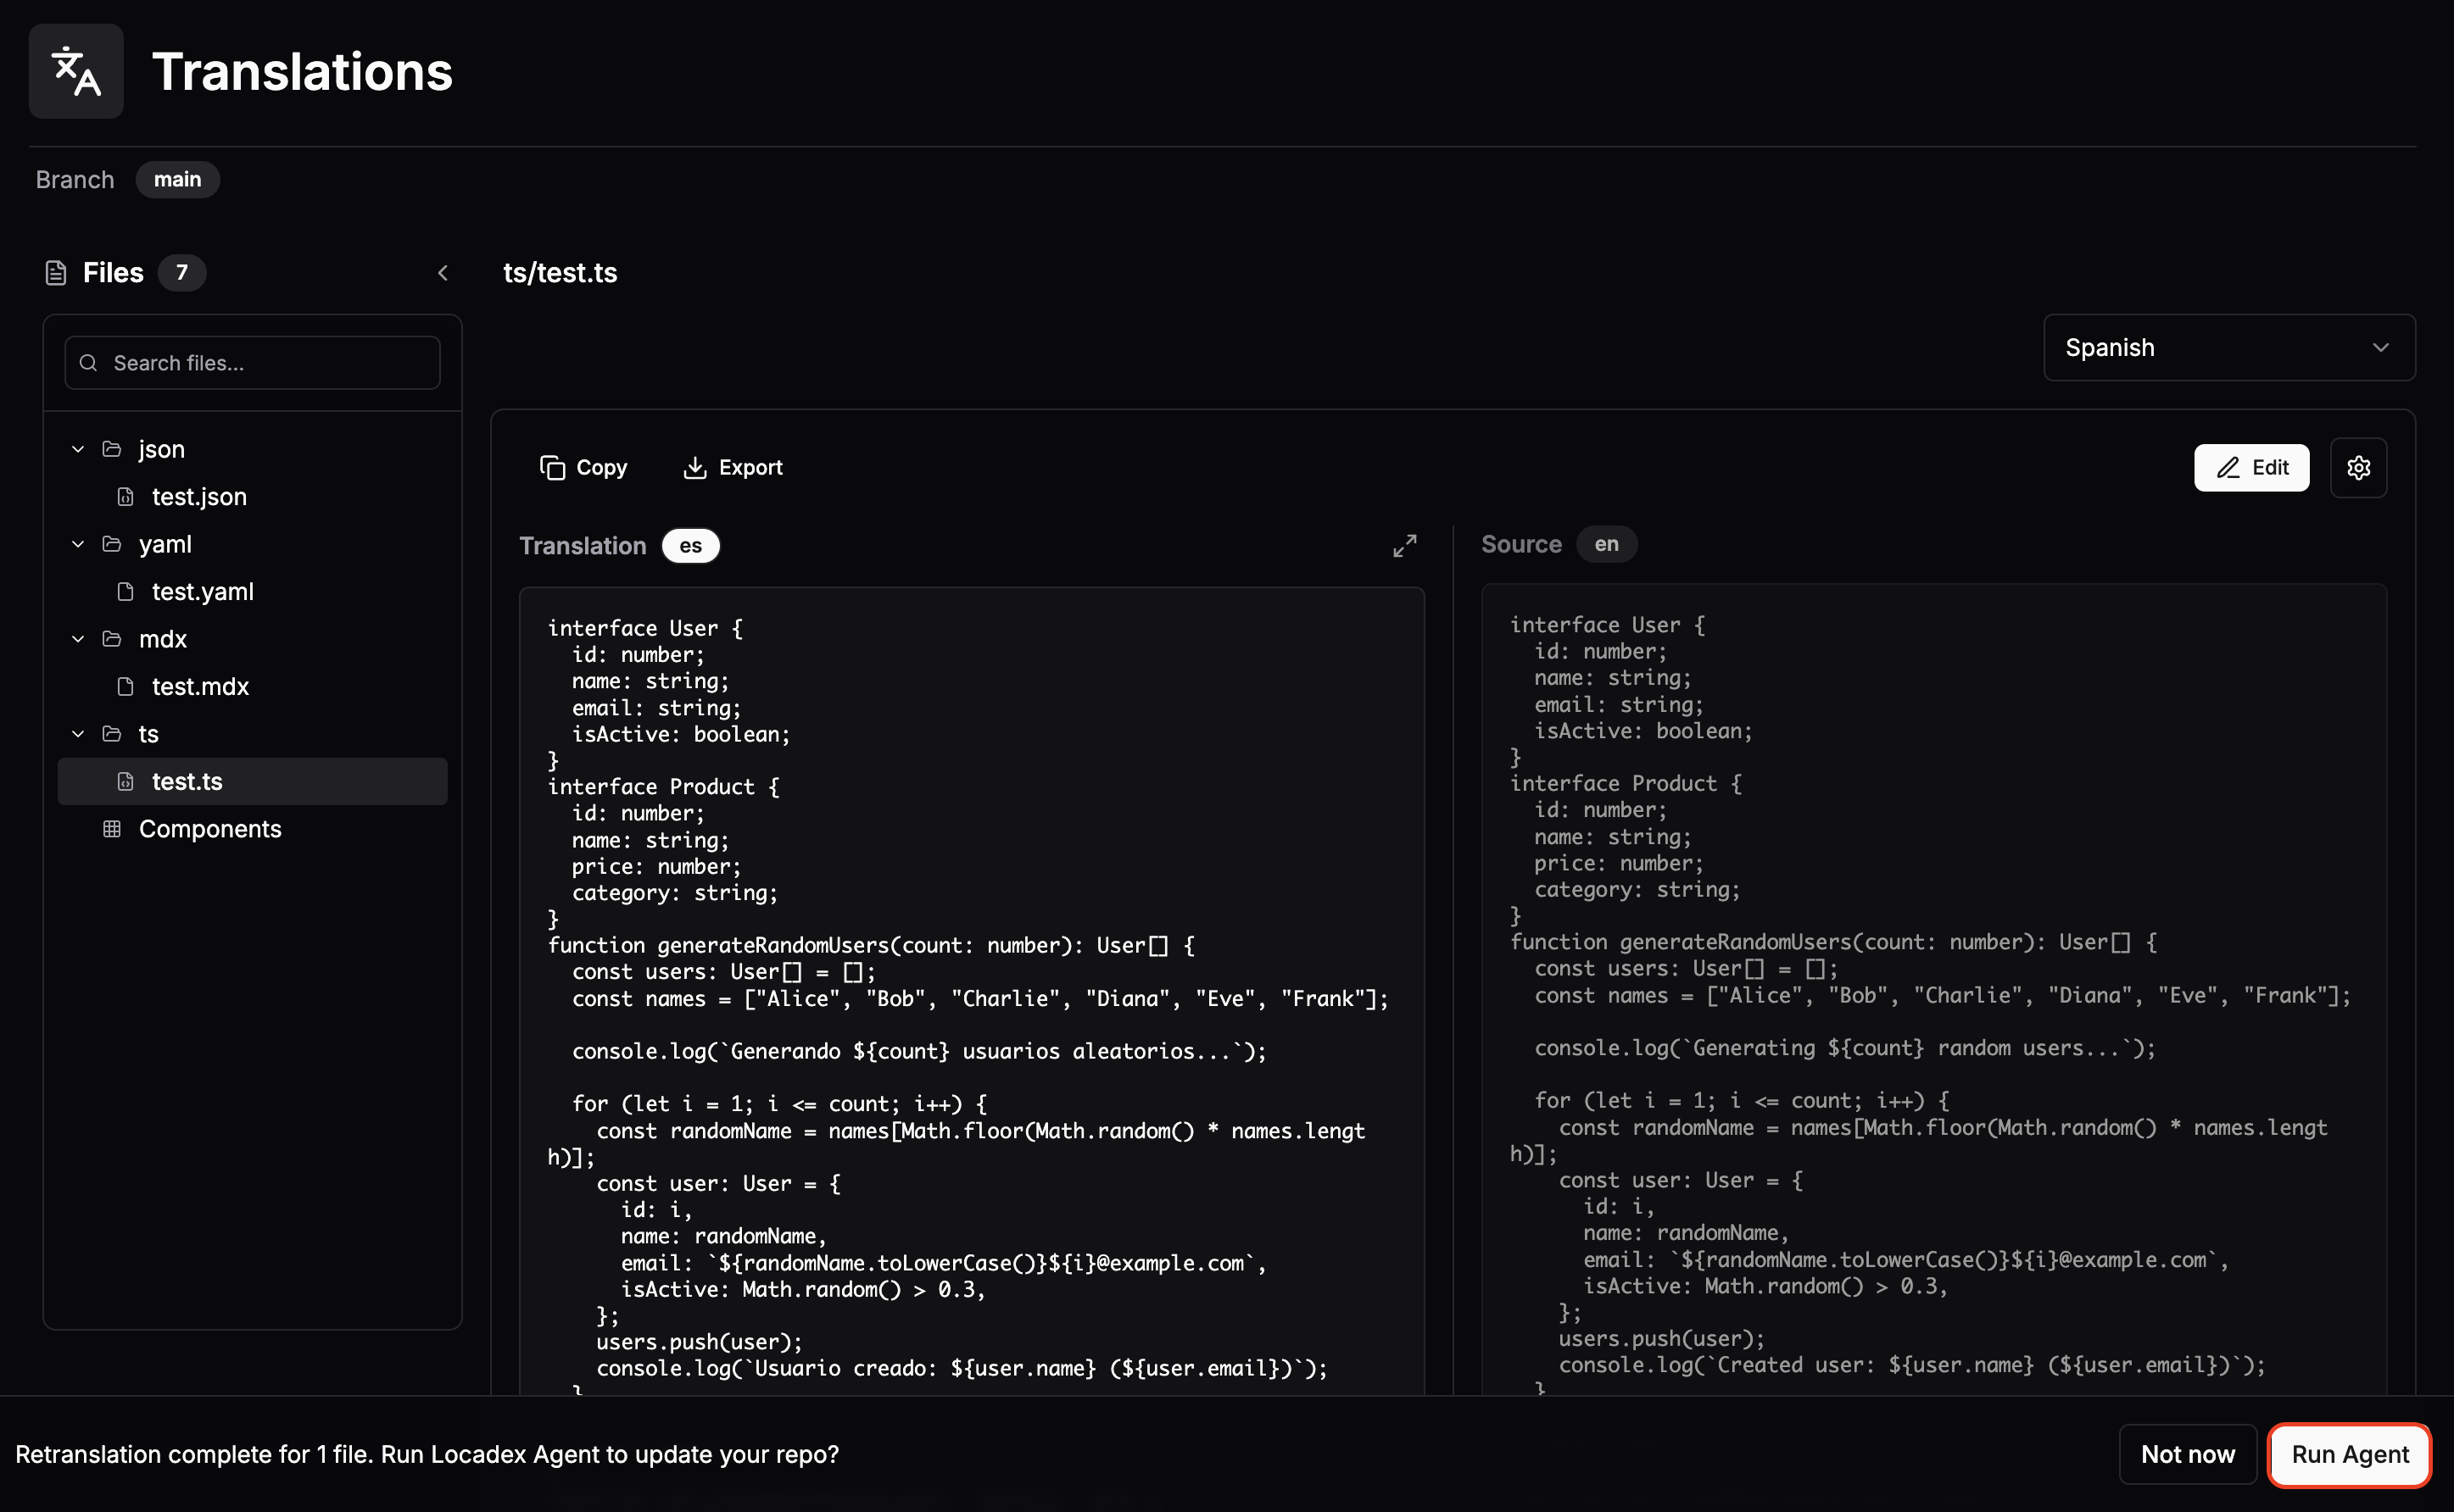Copy the translated file contents
The image size is (2454, 1512).
click(583, 467)
